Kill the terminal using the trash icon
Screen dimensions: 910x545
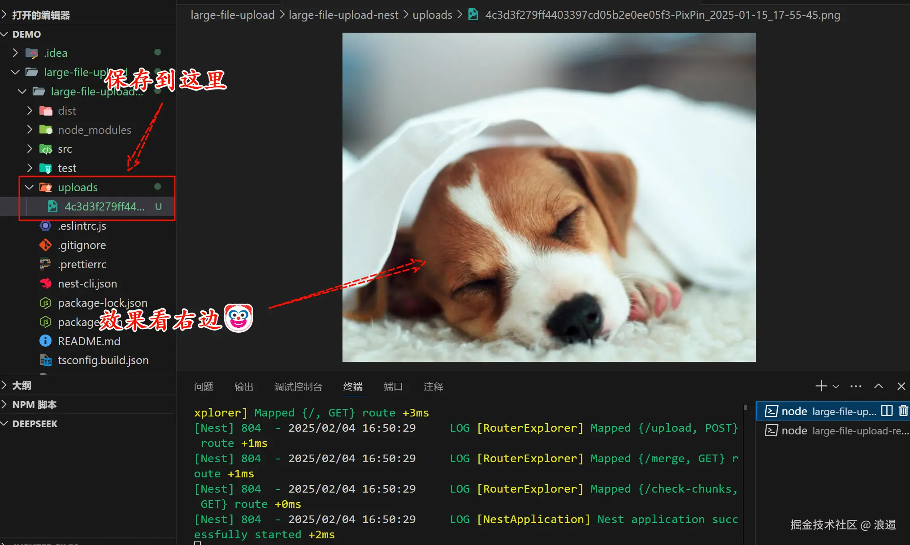[903, 411]
